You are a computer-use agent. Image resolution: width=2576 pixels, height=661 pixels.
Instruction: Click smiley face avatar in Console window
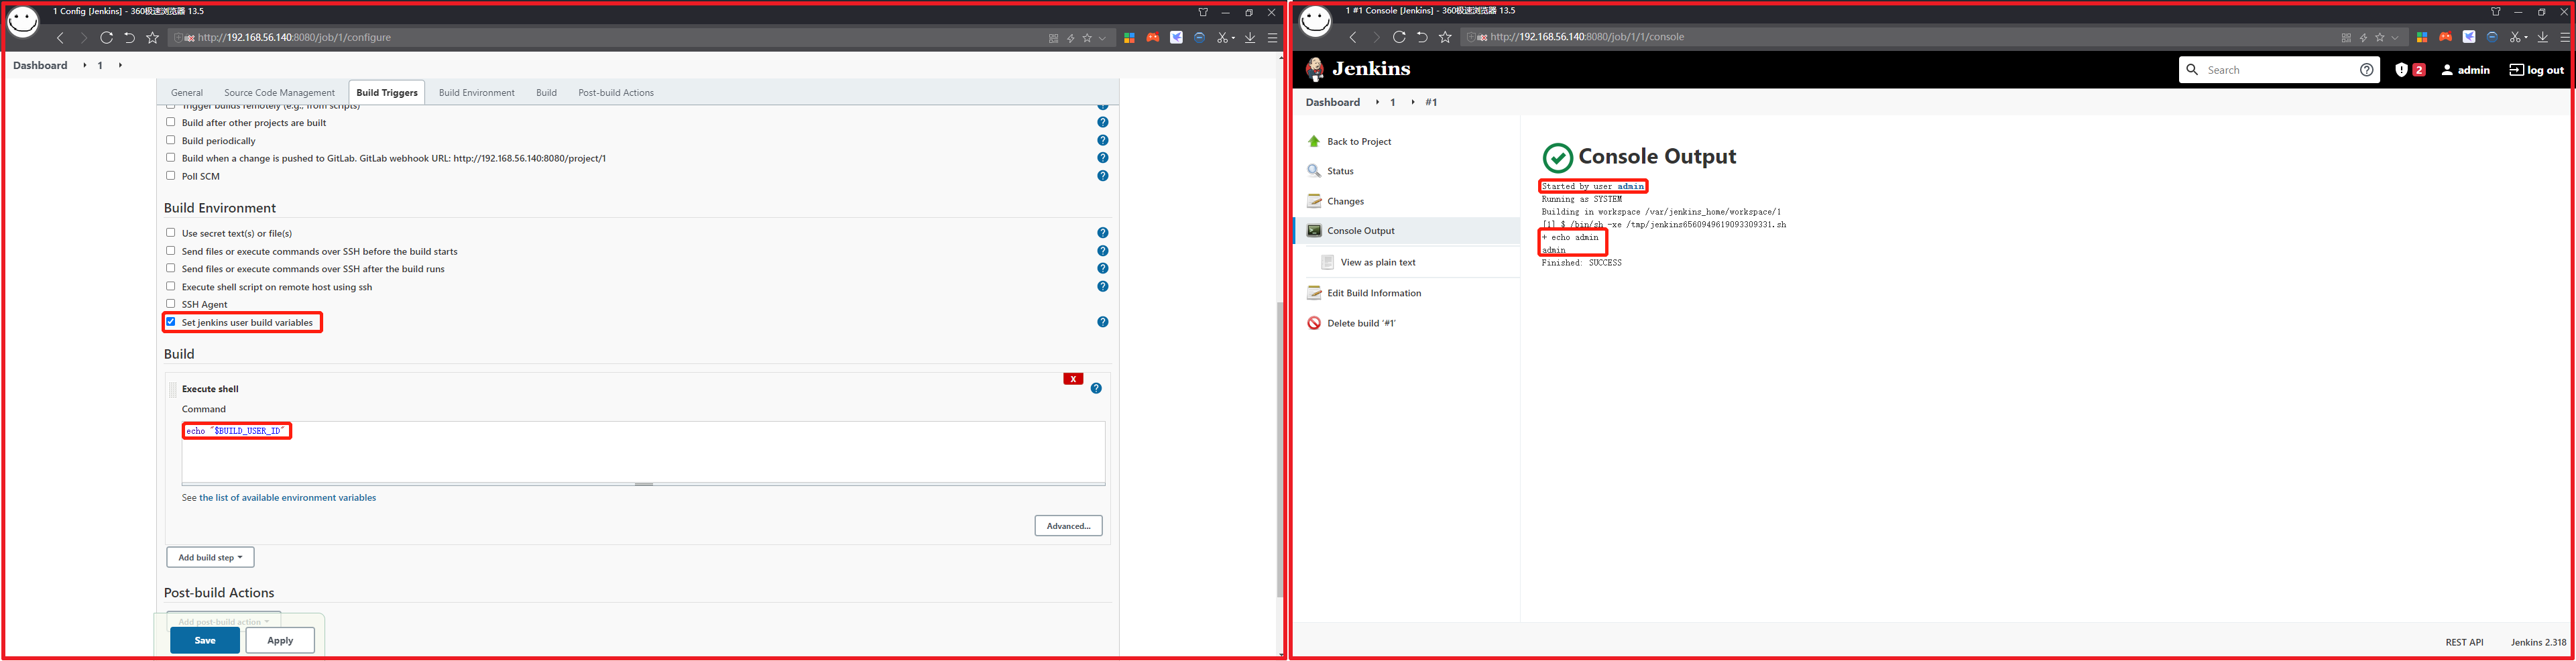(1315, 21)
